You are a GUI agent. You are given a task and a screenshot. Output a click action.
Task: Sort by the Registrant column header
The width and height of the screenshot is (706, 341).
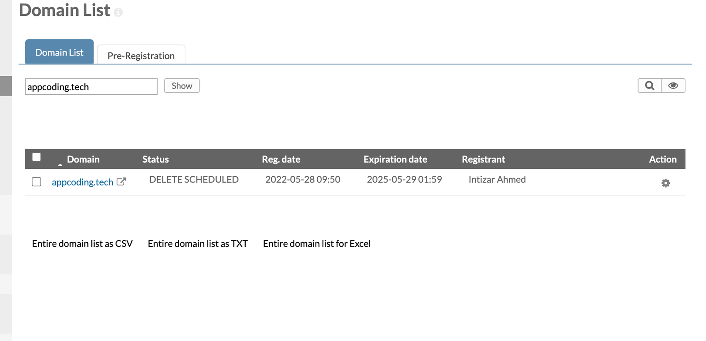click(x=483, y=159)
